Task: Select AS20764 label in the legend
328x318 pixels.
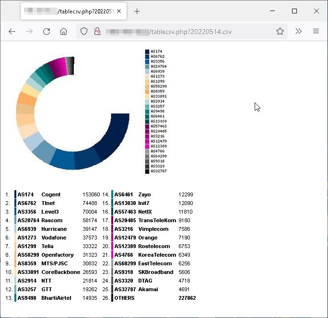Action: (x=159, y=67)
